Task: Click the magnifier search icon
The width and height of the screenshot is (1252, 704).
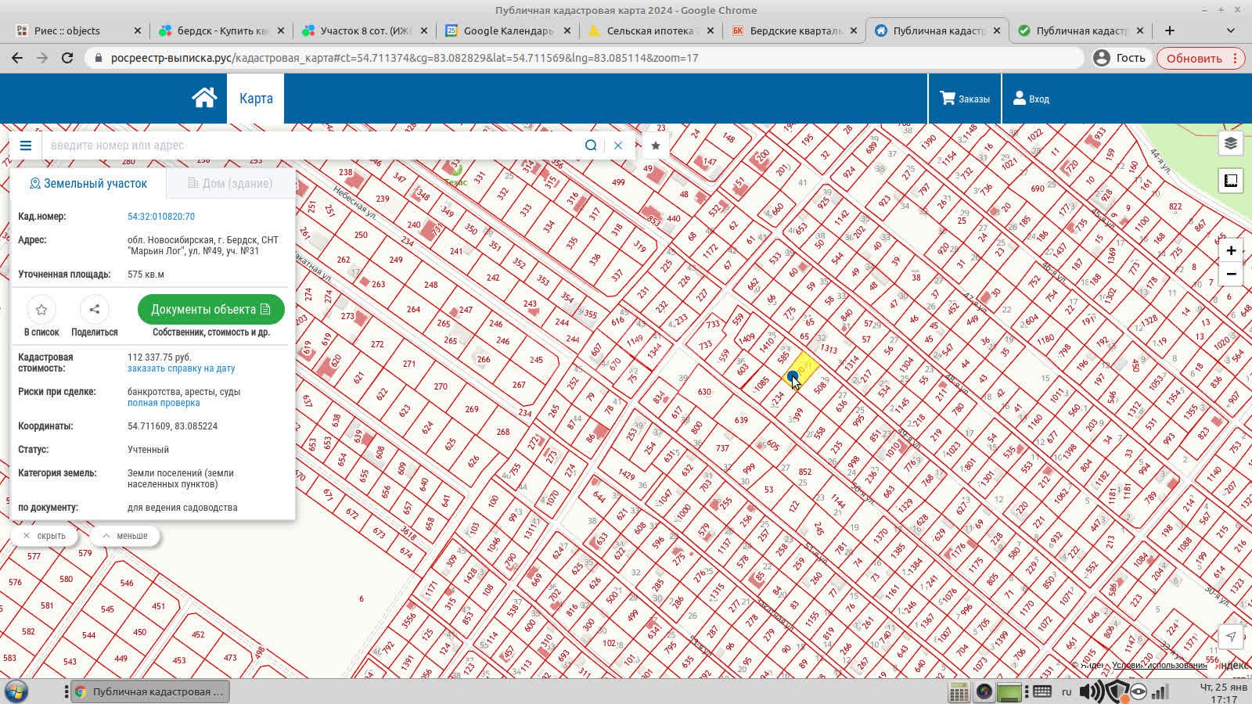Action: point(591,145)
